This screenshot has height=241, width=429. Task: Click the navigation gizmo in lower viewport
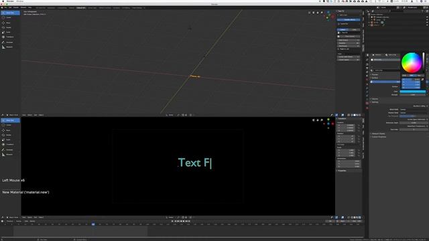pos(329,123)
